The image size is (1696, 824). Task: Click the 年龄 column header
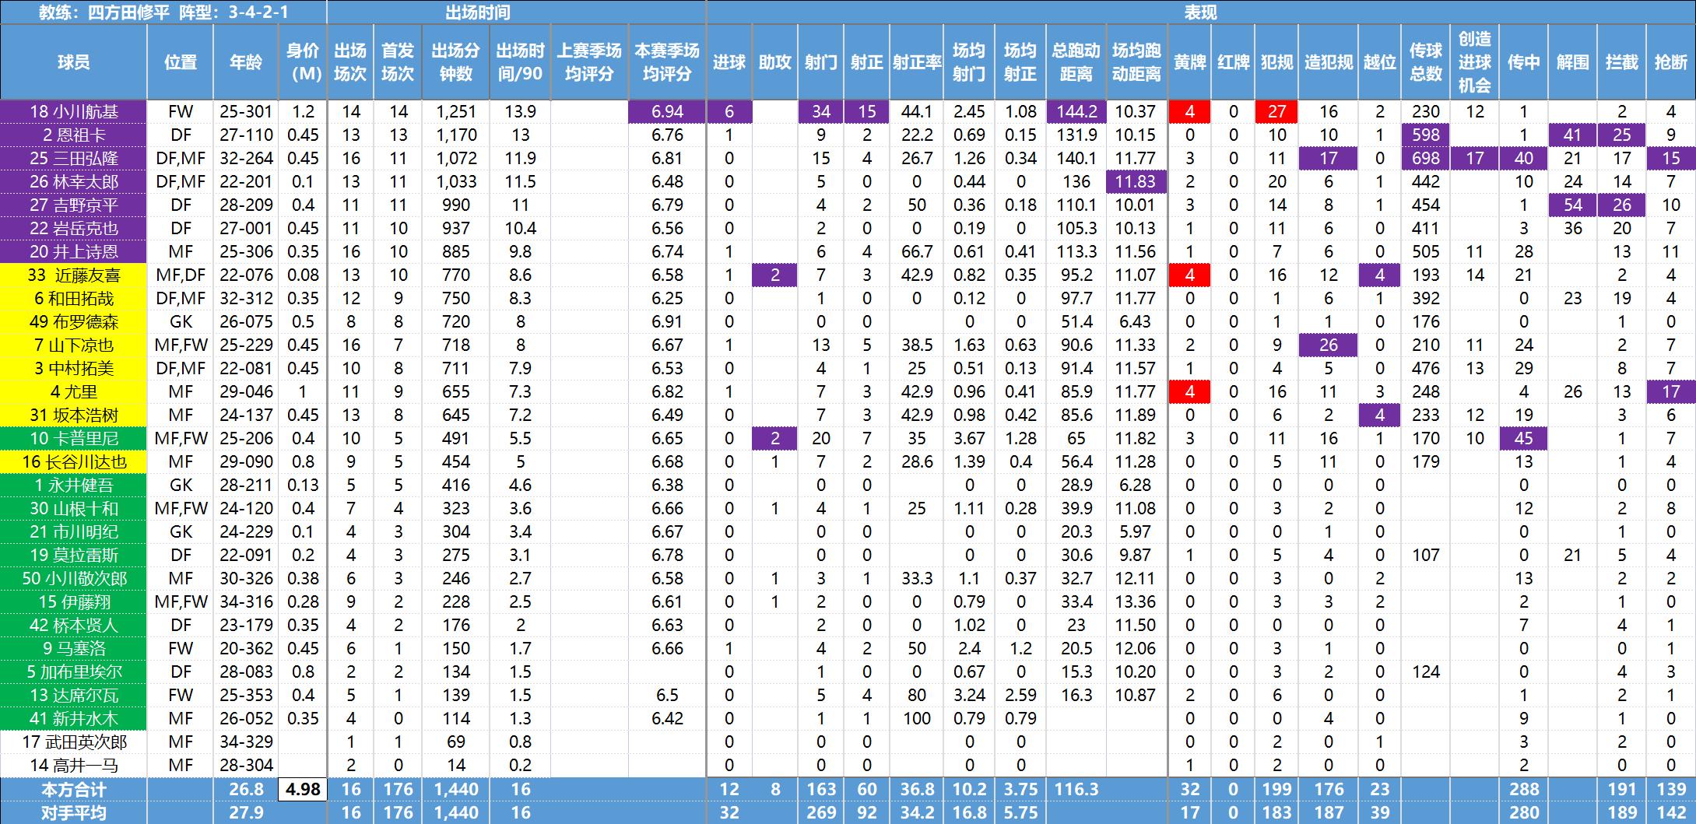[x=246, y=62]
